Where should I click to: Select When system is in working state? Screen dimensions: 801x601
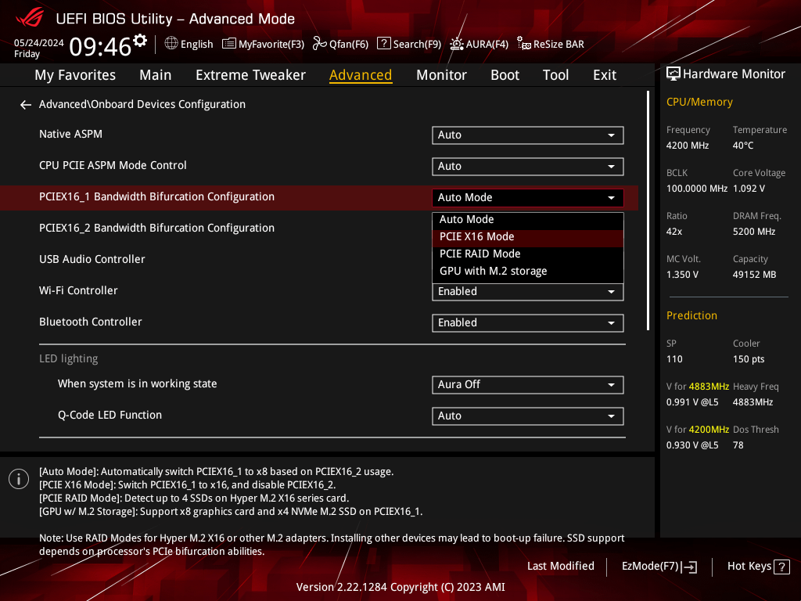(x=138, y=383)
